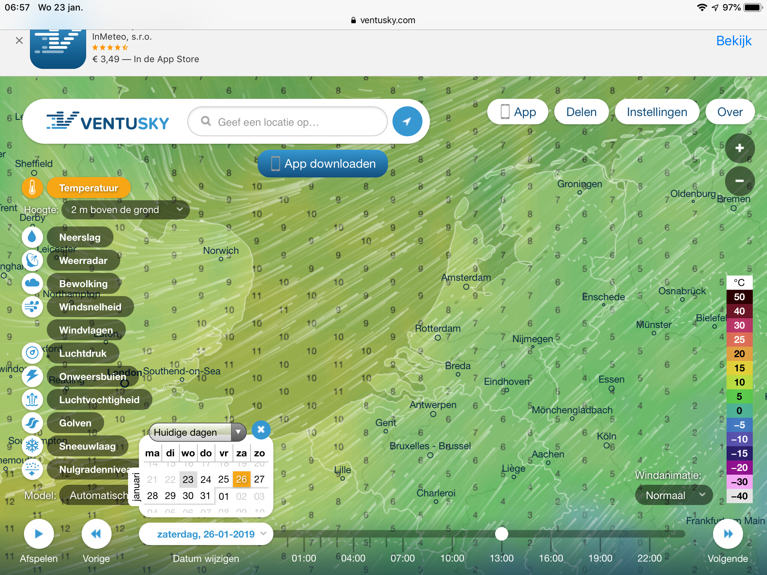Open the Weerradar satellite dish icon
The height and width of the screenshot is (575, 767).
32,260
